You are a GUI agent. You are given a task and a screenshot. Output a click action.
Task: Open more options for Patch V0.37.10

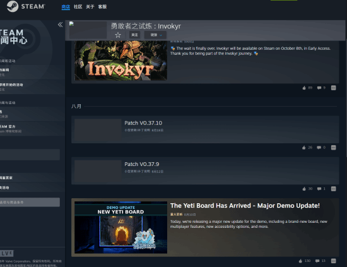(x=334, y=148)
